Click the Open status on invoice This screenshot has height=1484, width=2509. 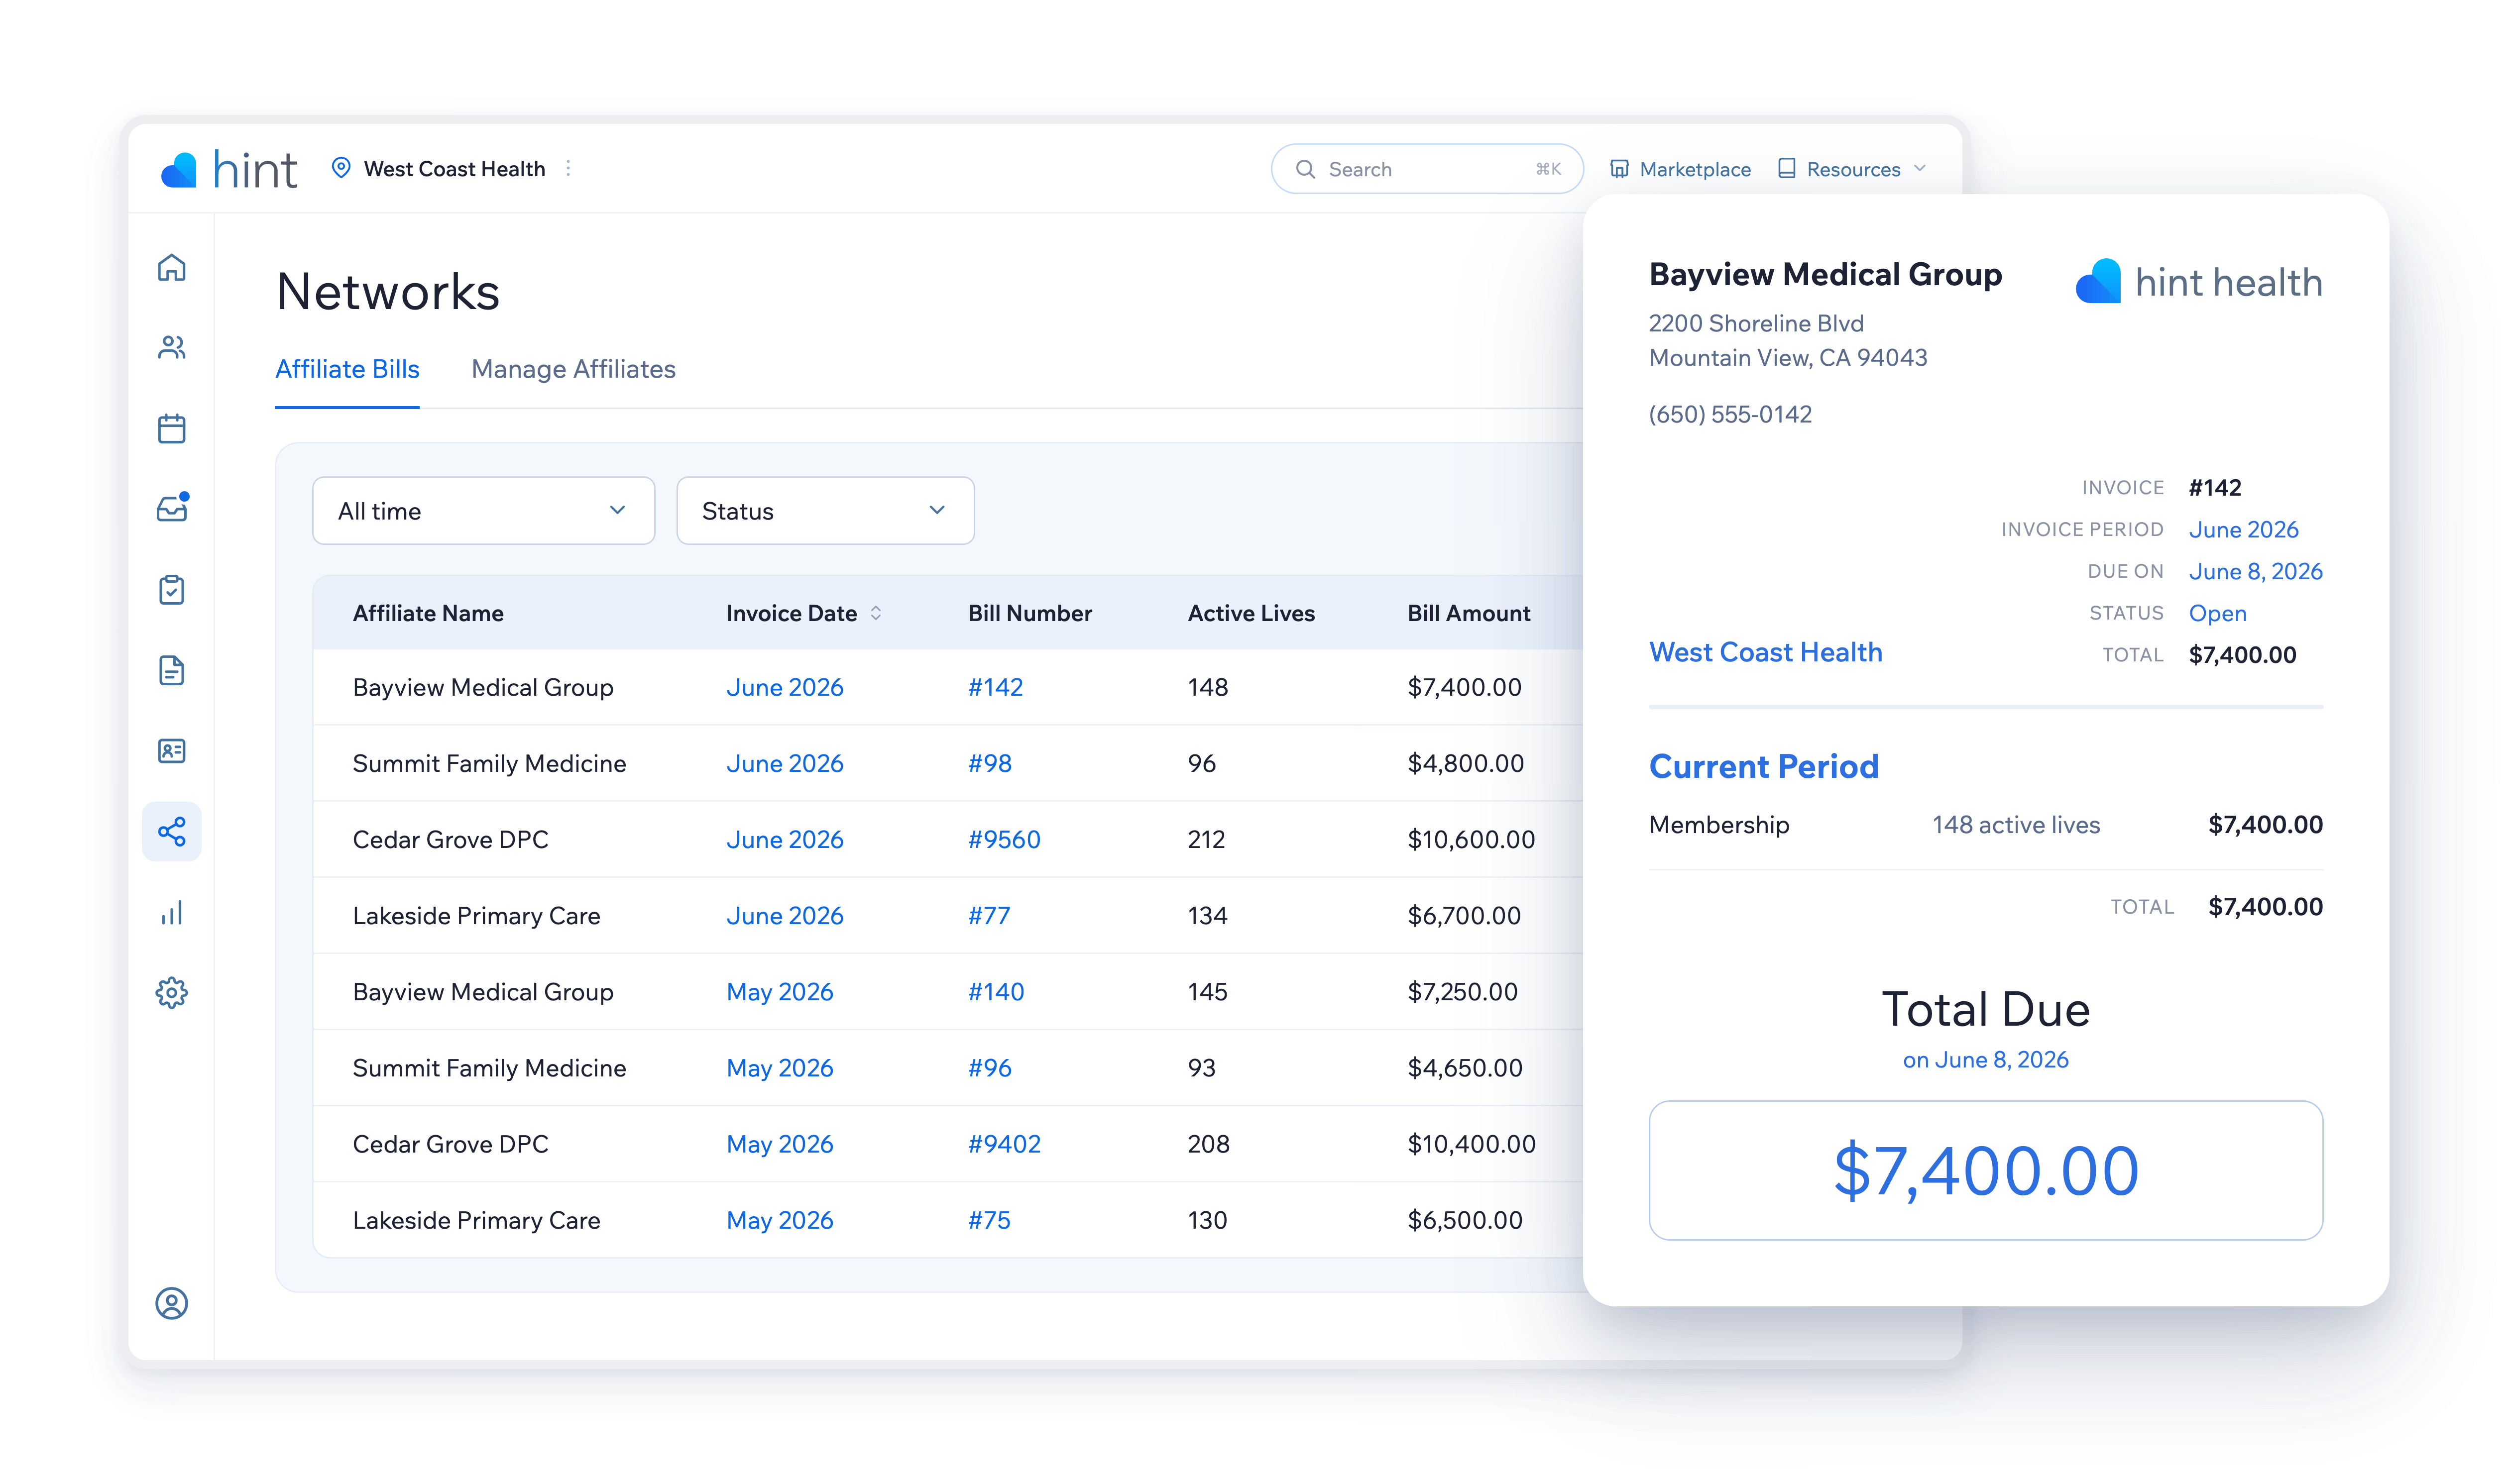[2217, 613]
